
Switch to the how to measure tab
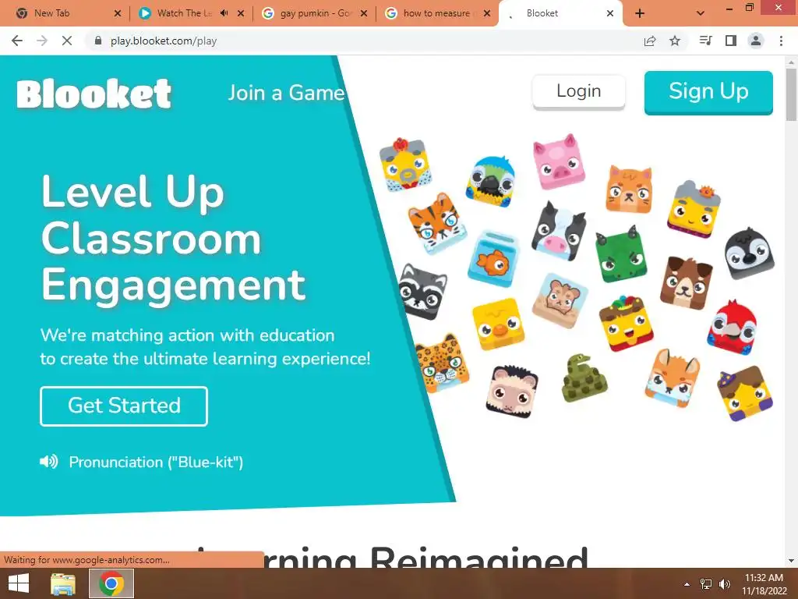(x=438, y=13)
